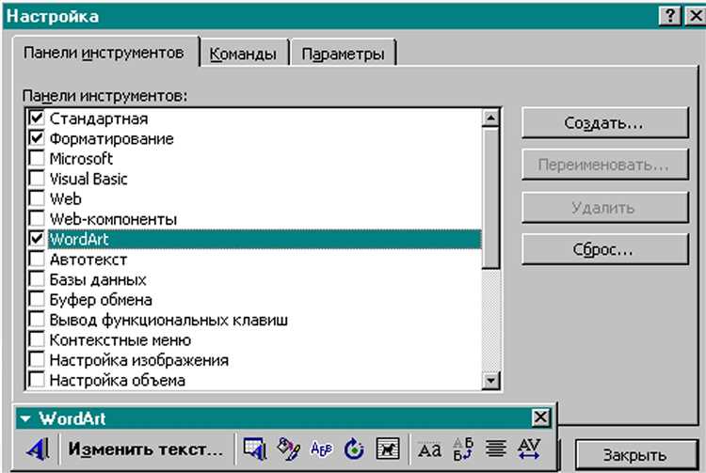Check the Web toolbar checkbox

(36, 197)
